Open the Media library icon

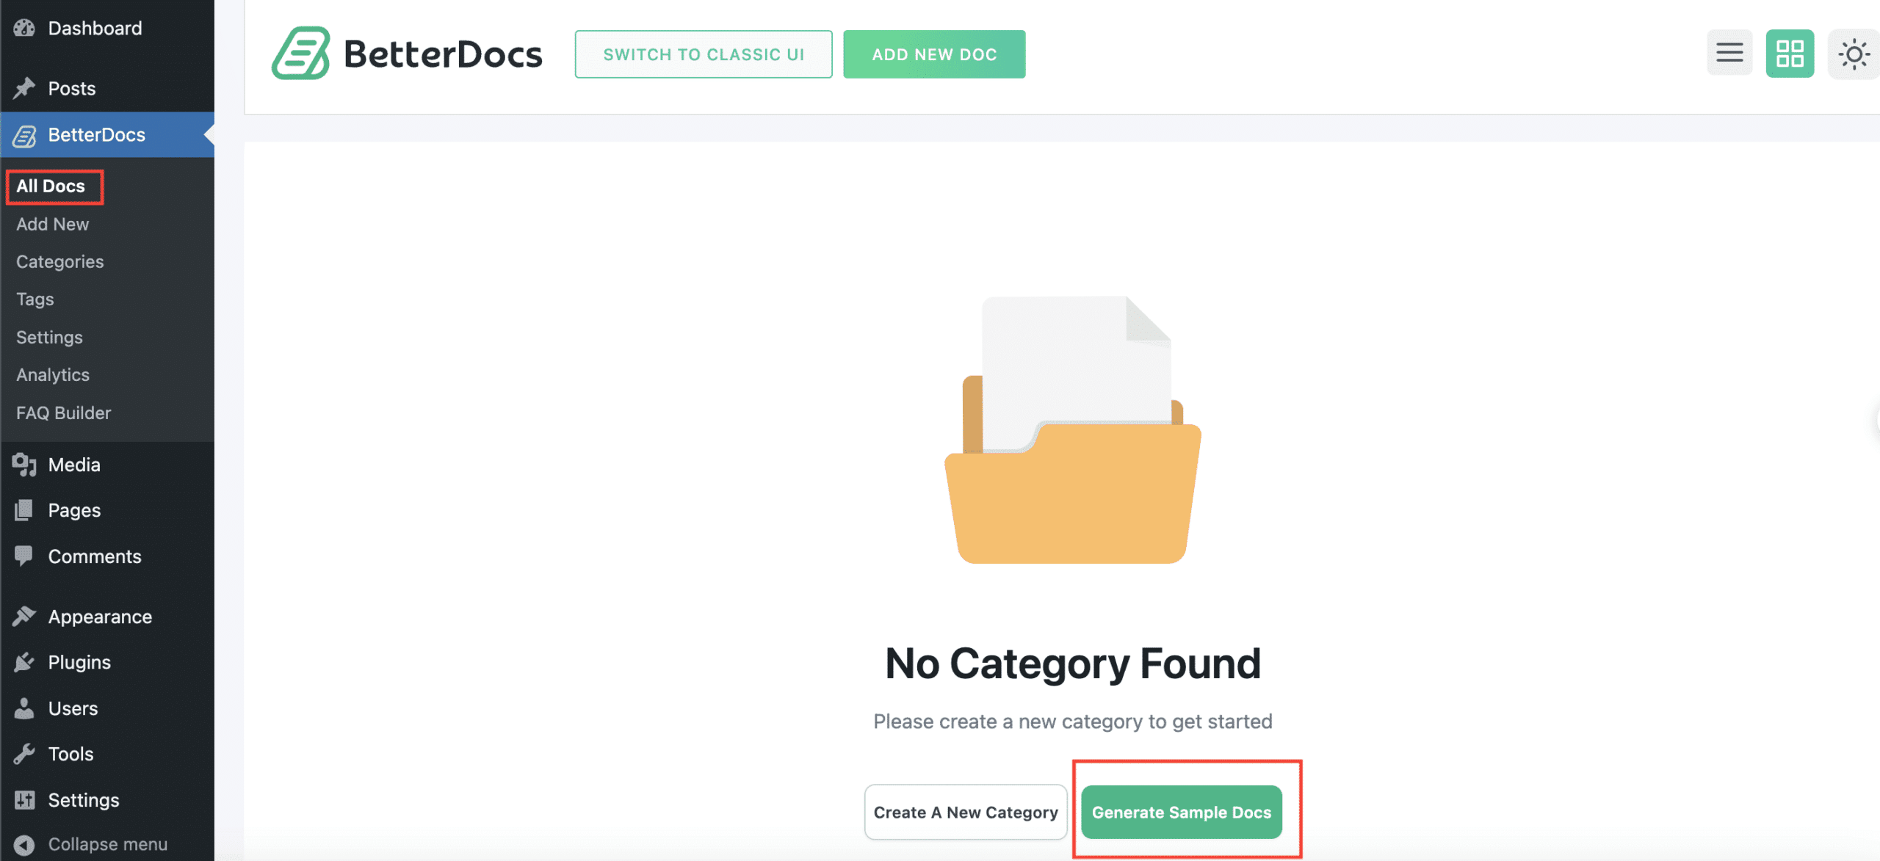(24, 464)
